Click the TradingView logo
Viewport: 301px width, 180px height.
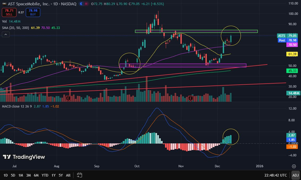coord(24,157)
